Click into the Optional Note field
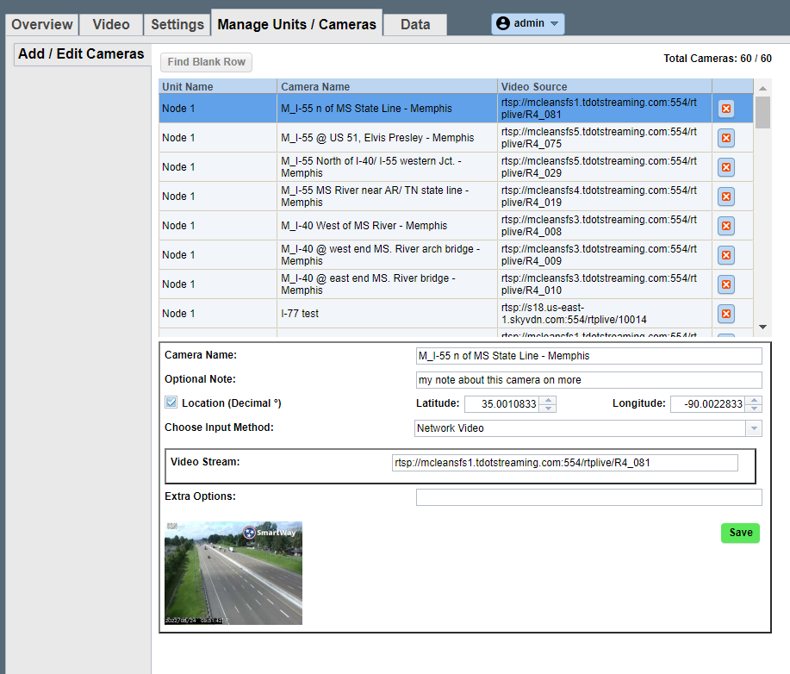Image resolution: width=790 pixels, height=674 pixels. [589, 380]
